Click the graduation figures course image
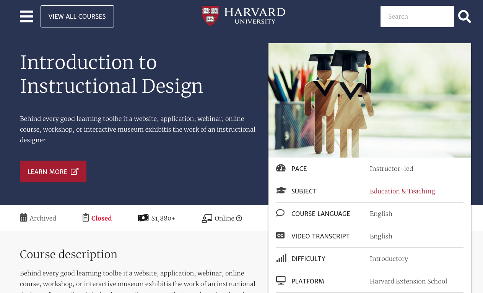Image resolution: width=483 pixels, height=293 pixels. (370, 100)
